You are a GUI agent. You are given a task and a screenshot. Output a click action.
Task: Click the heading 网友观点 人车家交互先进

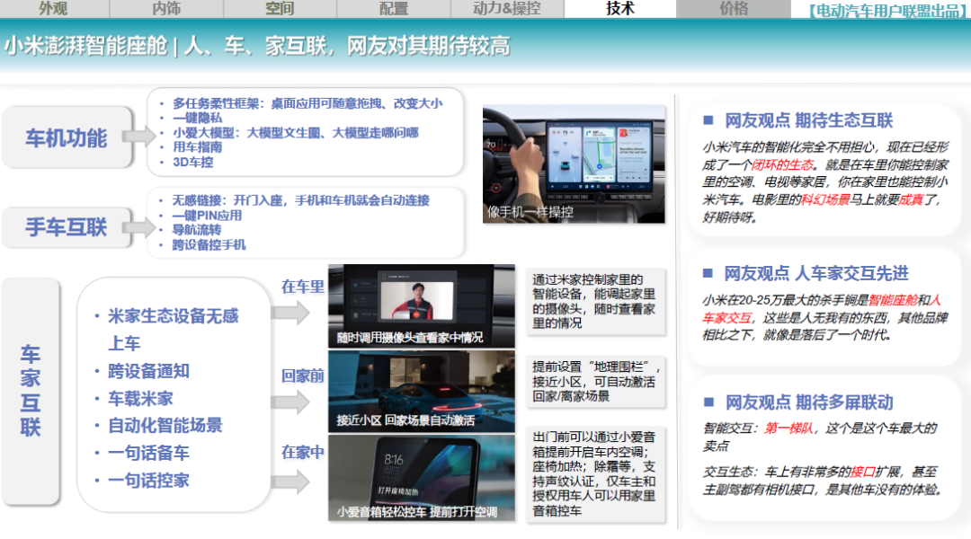[x=816, y=273]
